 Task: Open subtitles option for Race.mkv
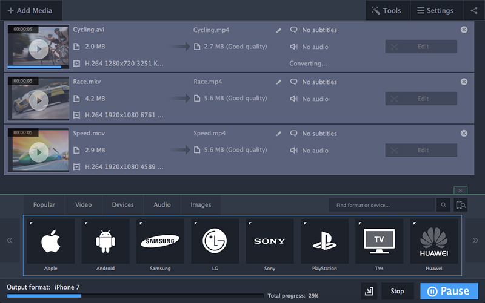coord(313,82)
